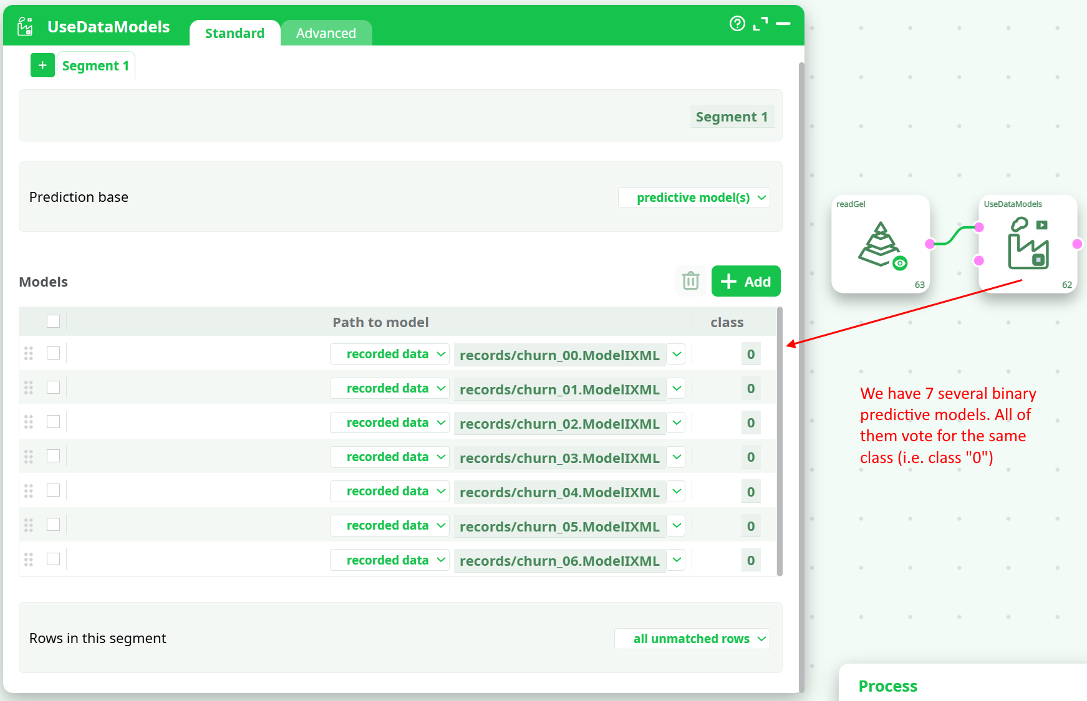The width and height of the screenshot is (1087, 701).
Task: Check the box for churn_05 model row
Action: point(54,525)
